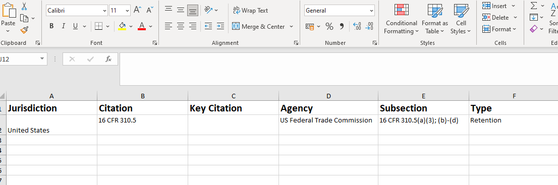
Task: Click the Increase Decimal icon
Action: point(357,26)
